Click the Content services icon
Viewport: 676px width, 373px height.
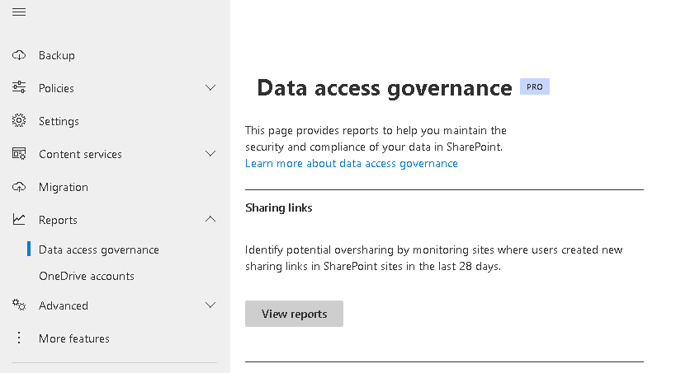(19, 154)
